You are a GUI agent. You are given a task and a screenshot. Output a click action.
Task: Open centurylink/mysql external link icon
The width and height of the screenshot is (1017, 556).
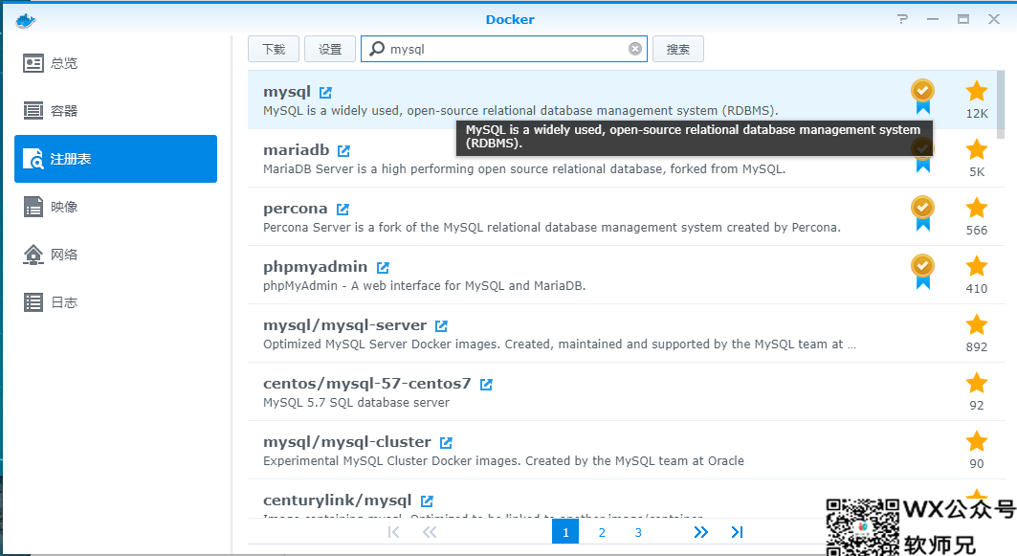pyautogui.click(x=426, y=501)
